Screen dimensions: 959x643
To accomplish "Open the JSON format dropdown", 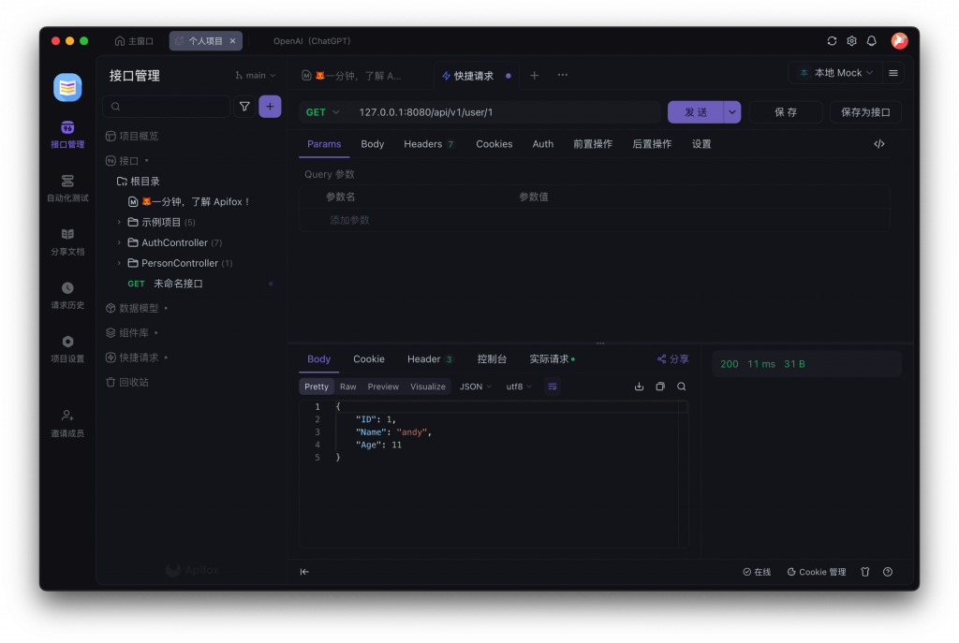I will coord(475,387).
